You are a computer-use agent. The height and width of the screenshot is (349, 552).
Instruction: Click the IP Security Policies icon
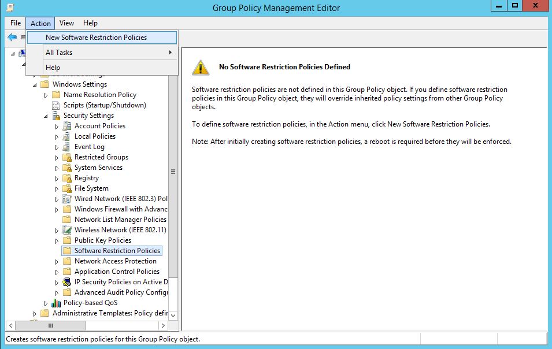[67, 282]
